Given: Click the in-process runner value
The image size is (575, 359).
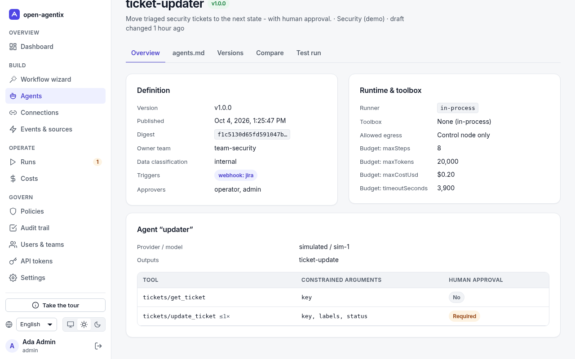Looking at the screenshot, I should [x=458, y=108].
